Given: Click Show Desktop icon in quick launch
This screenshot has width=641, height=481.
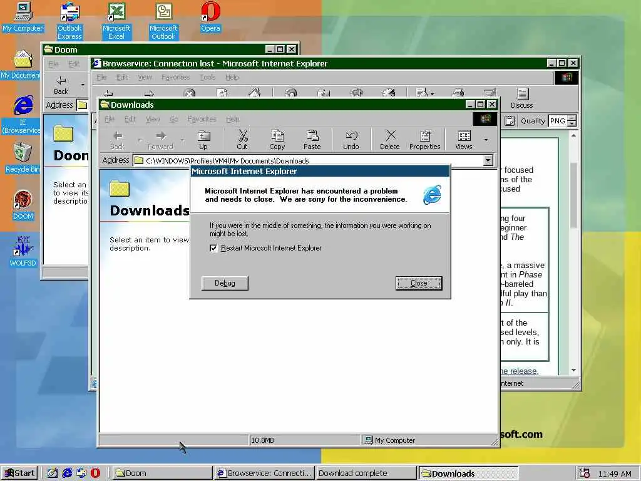Looking at the screenshot, I should coord(52,473).
